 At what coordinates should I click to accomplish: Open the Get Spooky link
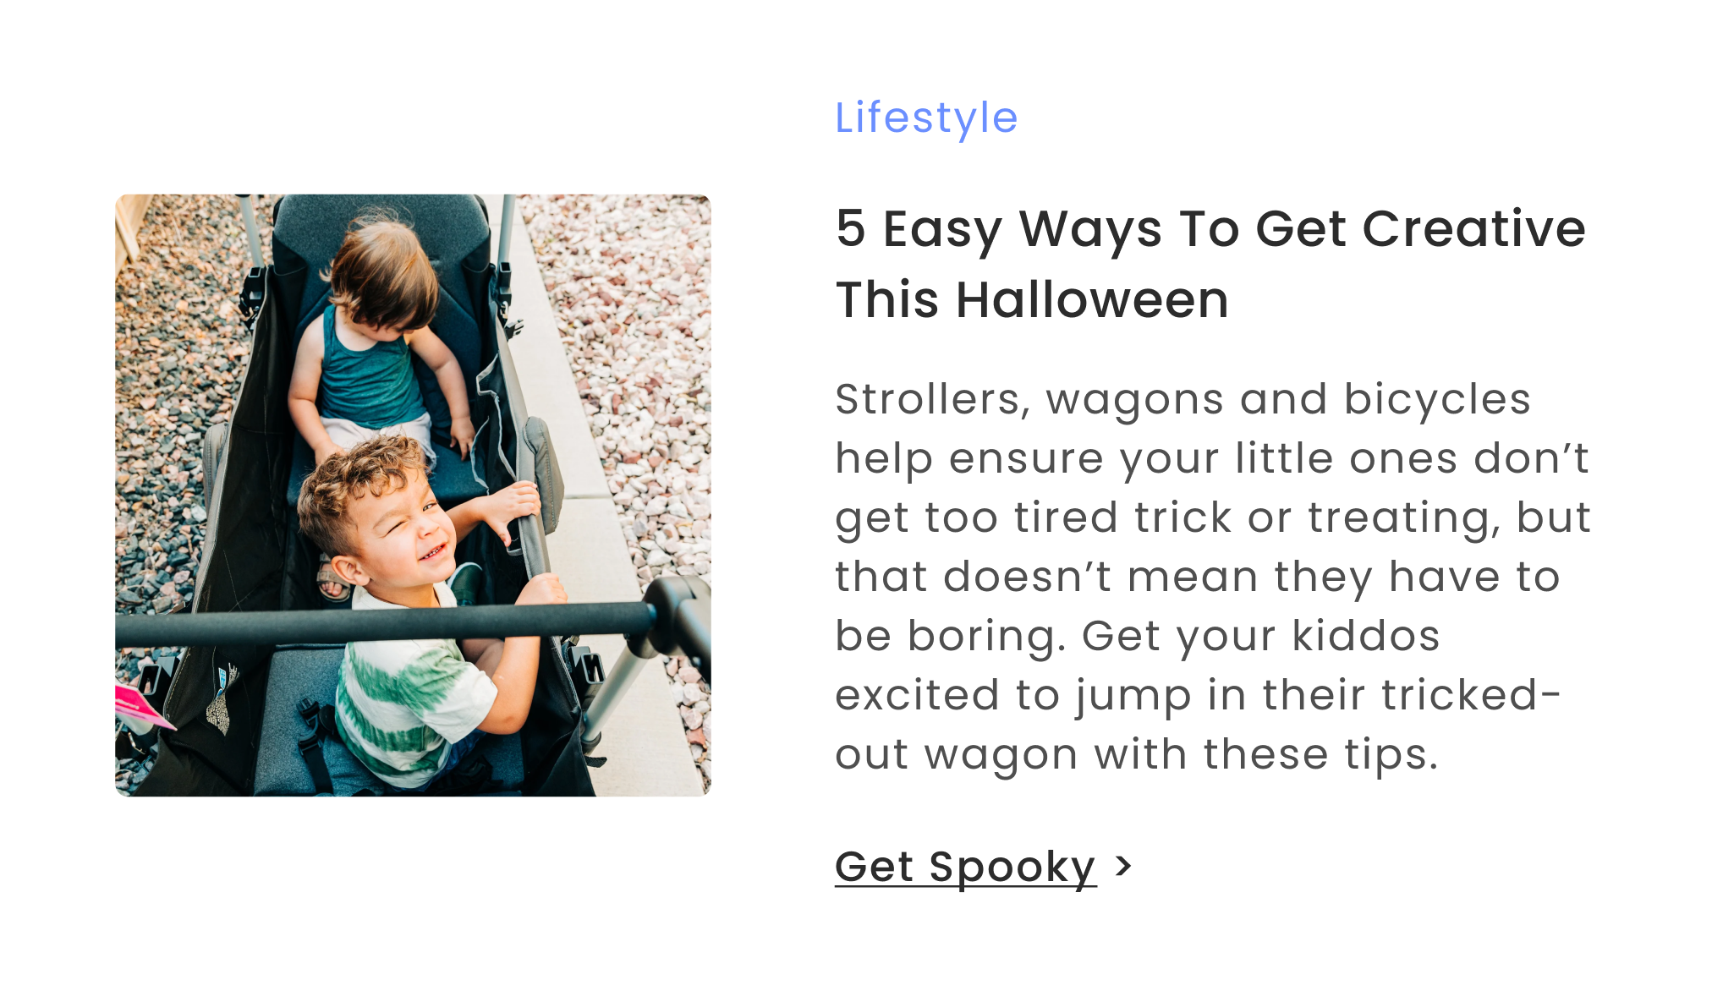click(964, 867)
